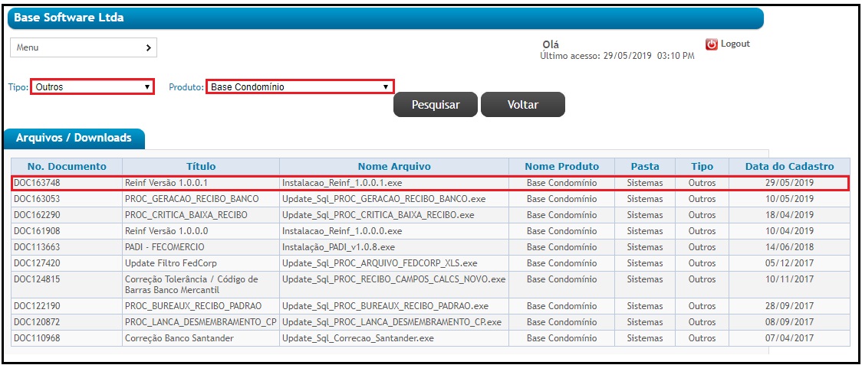This screenshot has width=862, height=365.
Task: Click the title PADI - FECOMERCIO
Action: click(x=165, y=247)
